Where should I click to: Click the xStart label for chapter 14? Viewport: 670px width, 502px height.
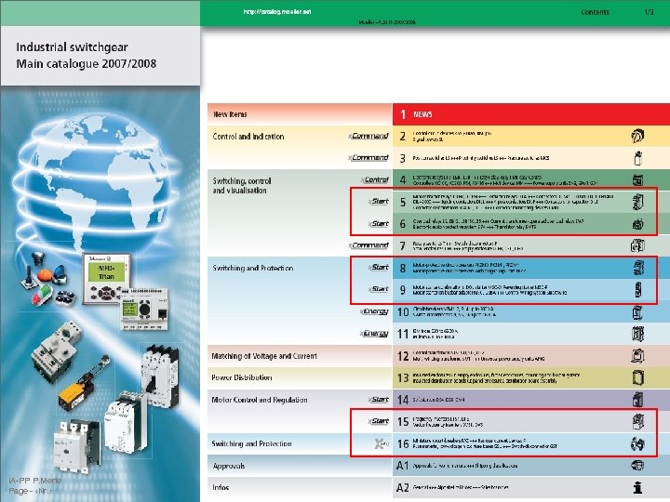point(379,400)
